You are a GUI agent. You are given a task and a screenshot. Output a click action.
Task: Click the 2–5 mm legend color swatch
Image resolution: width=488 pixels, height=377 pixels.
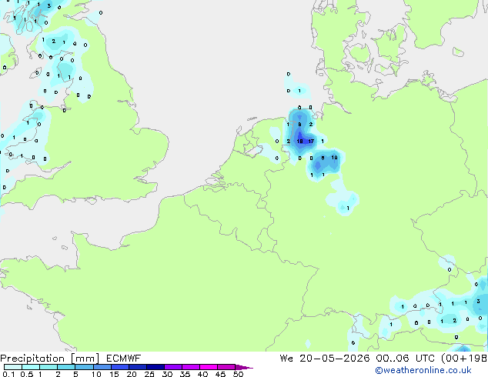[66, 367]
